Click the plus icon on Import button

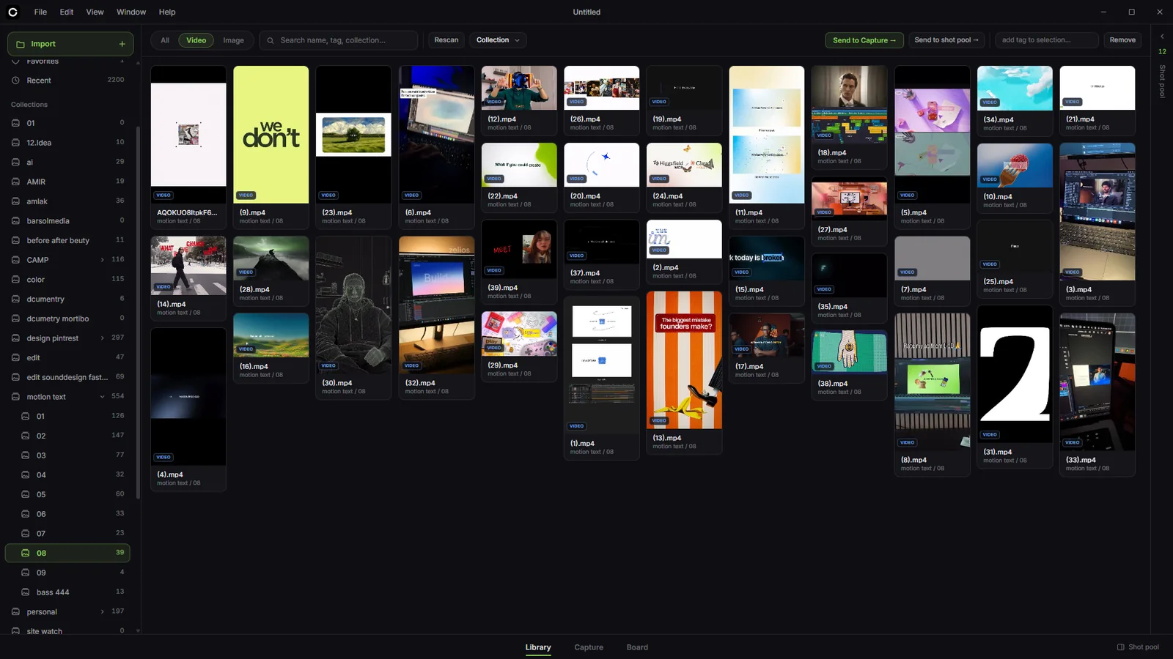coord(122,44)
